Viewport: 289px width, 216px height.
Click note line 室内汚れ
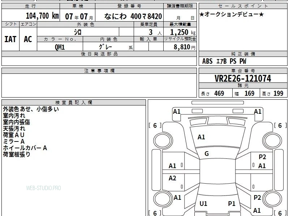point(14,116)
